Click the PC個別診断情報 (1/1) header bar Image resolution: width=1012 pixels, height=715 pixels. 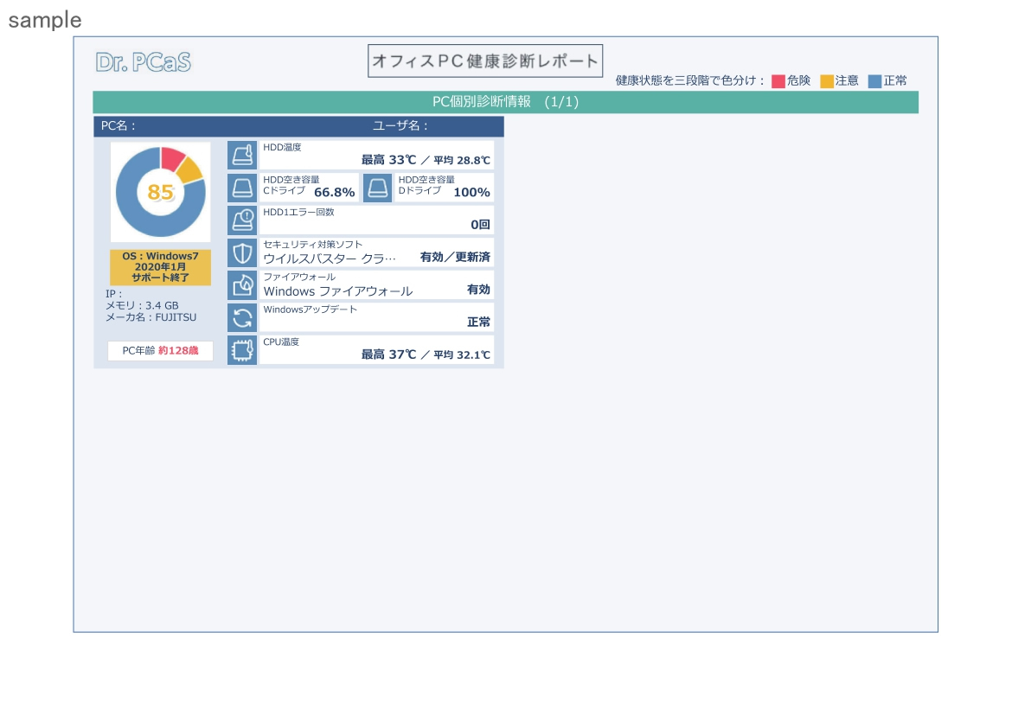[x=505, y=102]
